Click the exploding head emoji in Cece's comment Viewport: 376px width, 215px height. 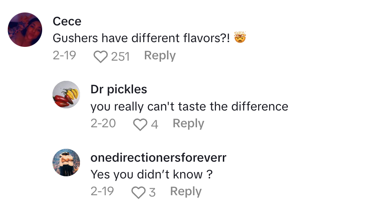pyautogui.click(x=240, y=38)
